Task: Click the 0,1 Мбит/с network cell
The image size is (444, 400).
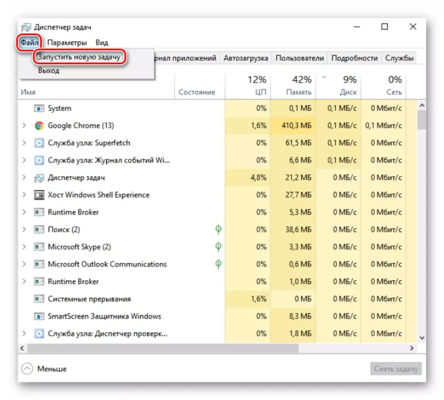Action: pos(383,125)
